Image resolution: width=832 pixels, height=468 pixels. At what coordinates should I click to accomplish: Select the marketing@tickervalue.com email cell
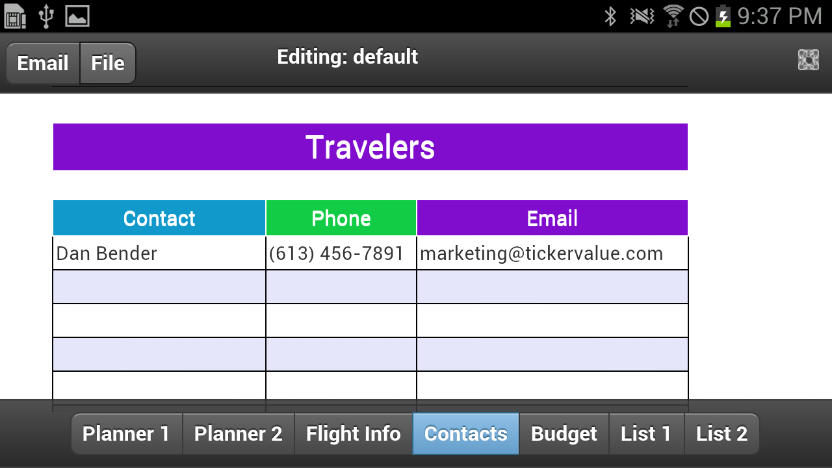coord(552,253)
